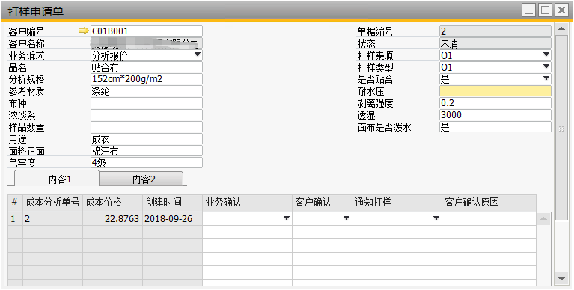Click the yellow link arrow beside 客户编号

pyautogui.click(x=84, y=31)
